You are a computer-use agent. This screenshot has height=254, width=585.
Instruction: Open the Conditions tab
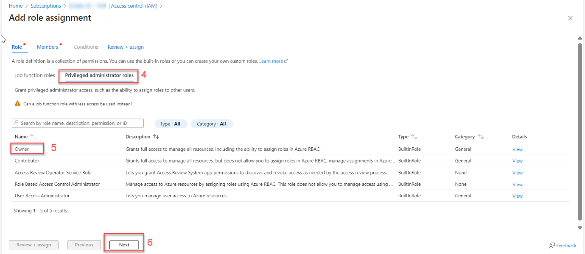click(86, 47)
